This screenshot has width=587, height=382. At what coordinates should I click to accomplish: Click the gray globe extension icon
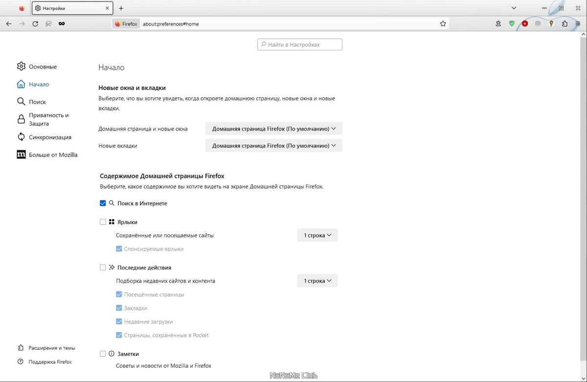tap(538, 23)
